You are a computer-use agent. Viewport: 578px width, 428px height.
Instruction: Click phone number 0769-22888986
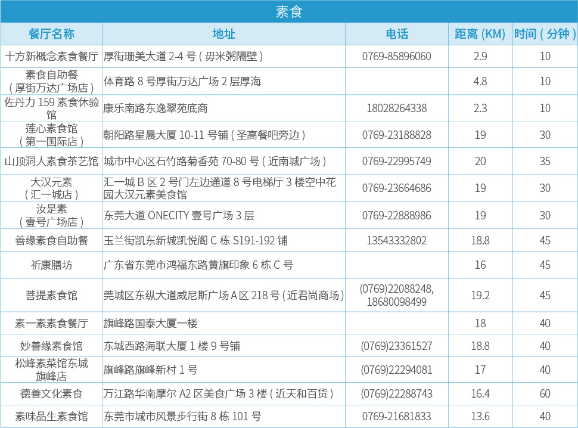pyautogui.click(x=397, y=215)
